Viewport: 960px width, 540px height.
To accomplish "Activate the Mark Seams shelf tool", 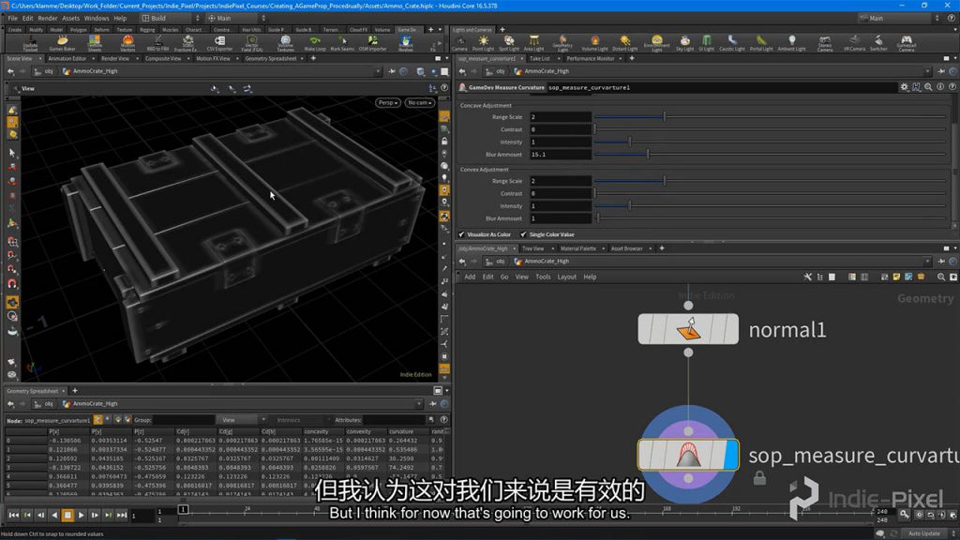I will [342, 43].
